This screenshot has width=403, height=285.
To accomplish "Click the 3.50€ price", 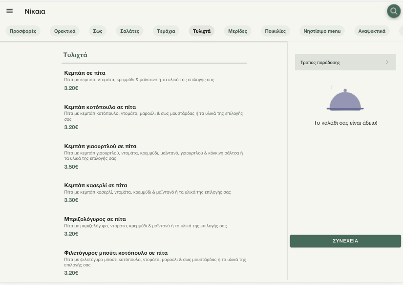I will (71, 167).
